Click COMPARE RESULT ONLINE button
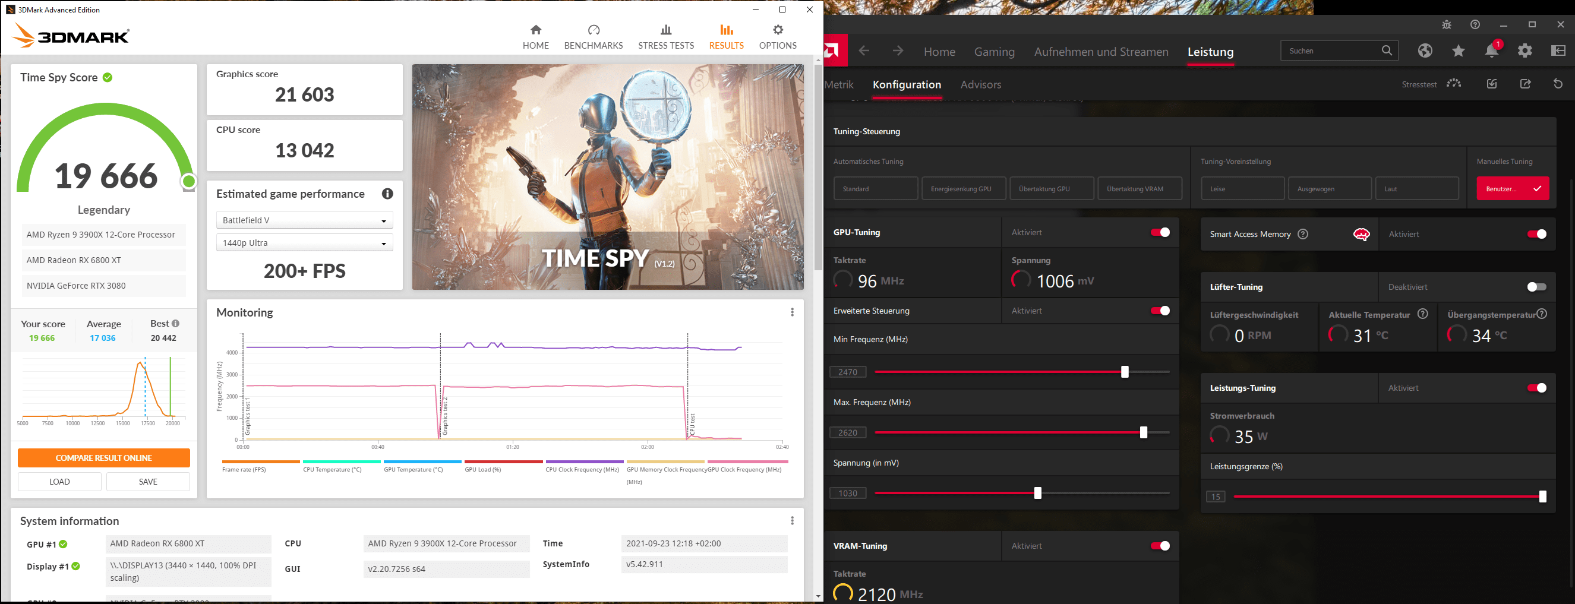Screen dimensions: 1575x604 click(x=104, y=458)
